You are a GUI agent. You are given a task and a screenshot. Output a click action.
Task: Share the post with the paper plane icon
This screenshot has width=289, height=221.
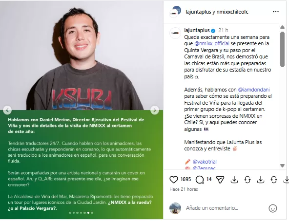[220, 180]
